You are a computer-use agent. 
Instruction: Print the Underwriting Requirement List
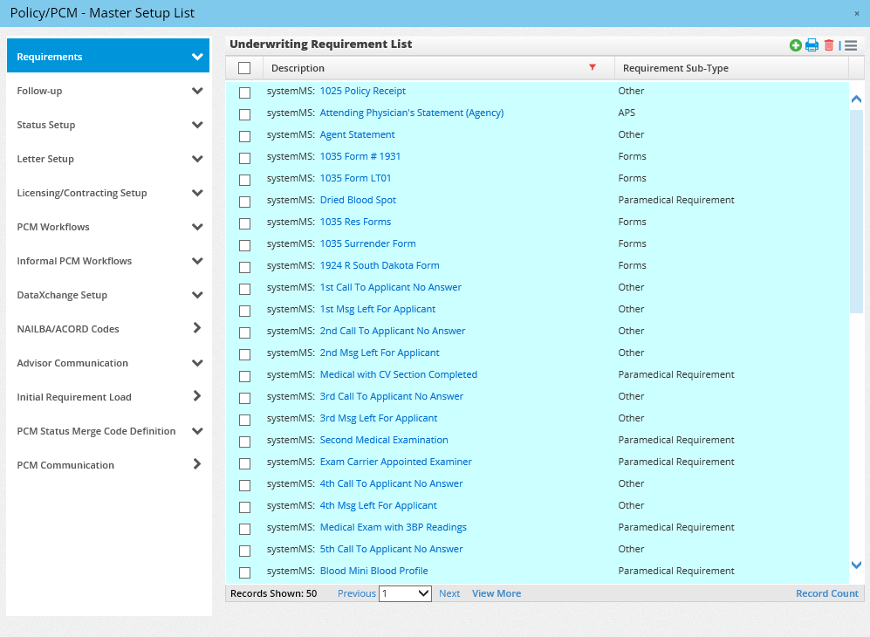click(x=812, y=45)
